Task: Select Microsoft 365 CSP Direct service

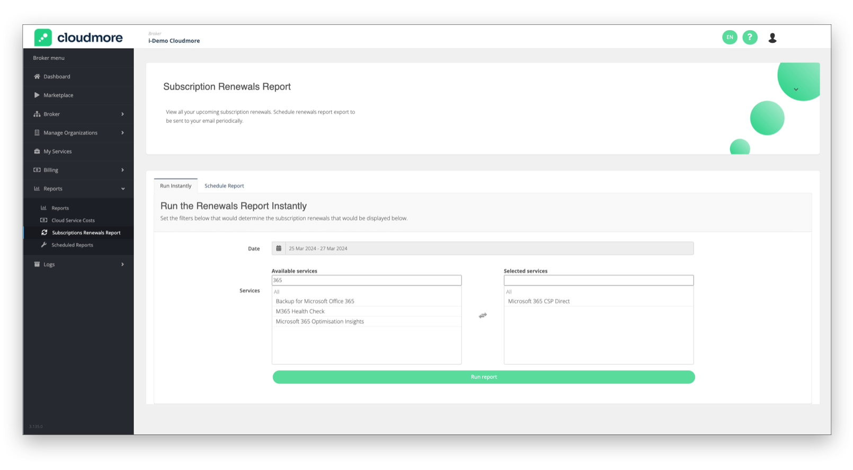Action: pyautogui.click(x=599, y=301)
